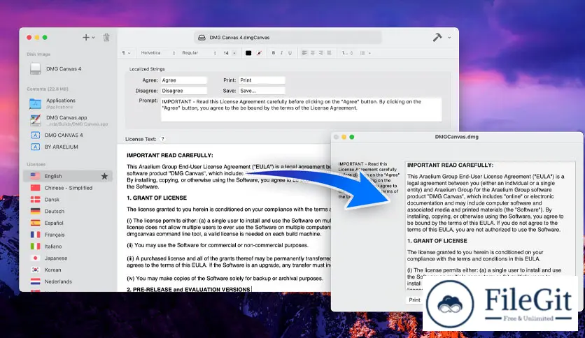Screen dimensions: 585x338
Task: Justify text alignment
Action: (x=329, y=53)
